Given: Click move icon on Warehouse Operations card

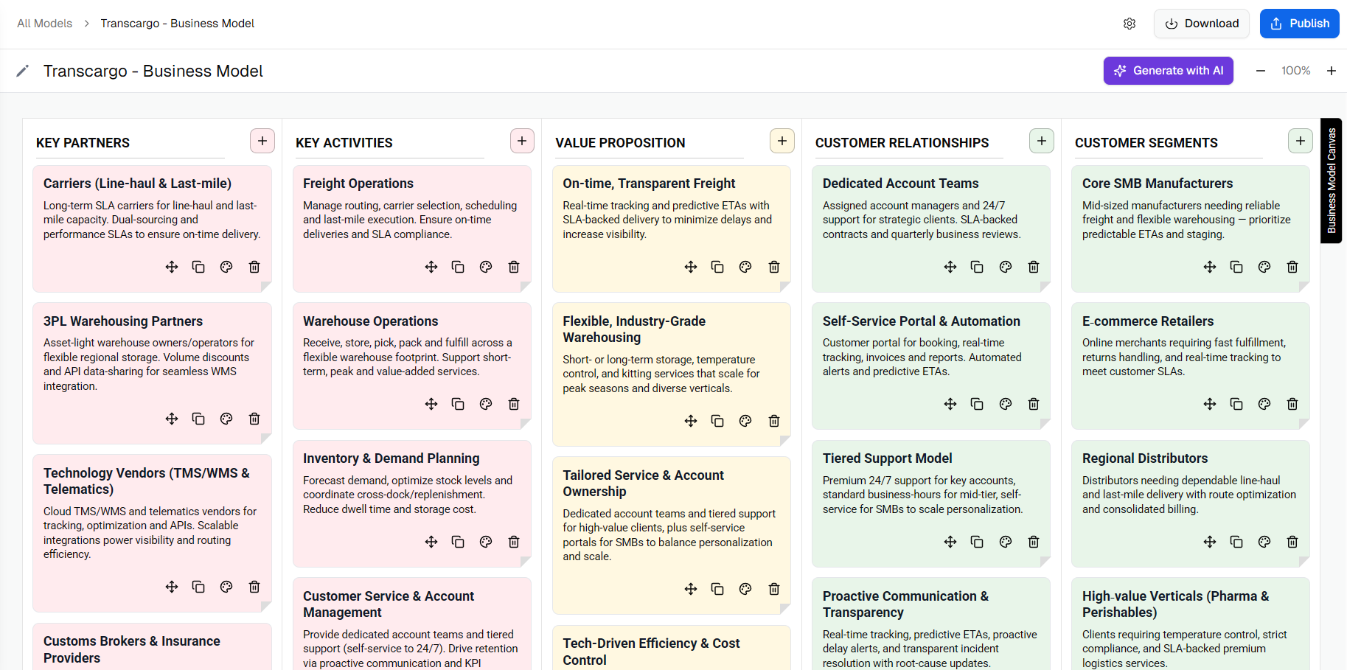Looking at the screenshot, I should click(x=431, y=404).
